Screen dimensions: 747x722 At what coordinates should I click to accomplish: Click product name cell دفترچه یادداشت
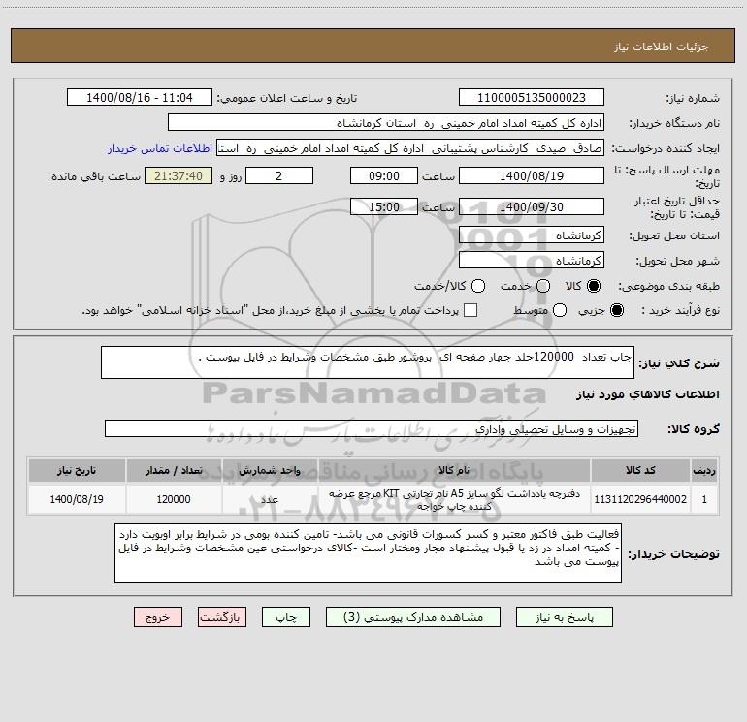tap(454, 499)
